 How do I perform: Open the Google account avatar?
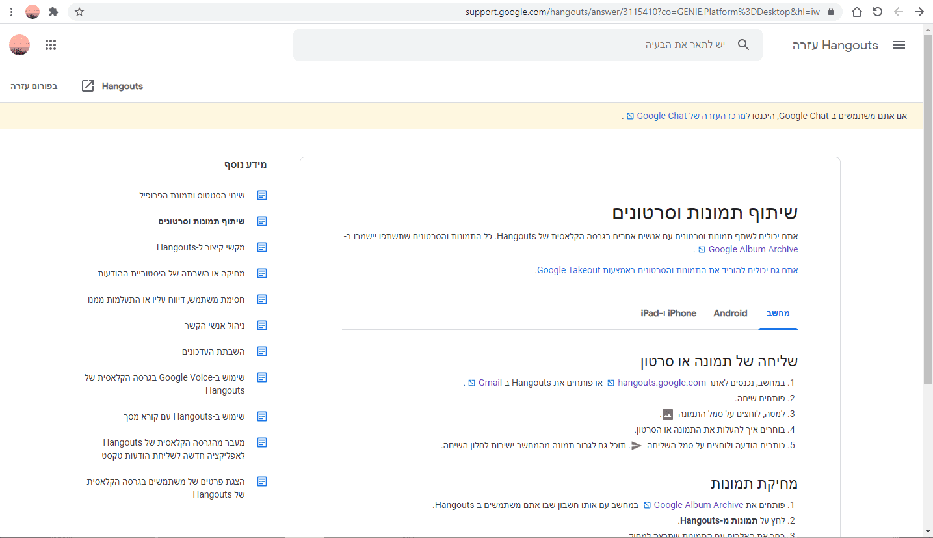point(20,45)
